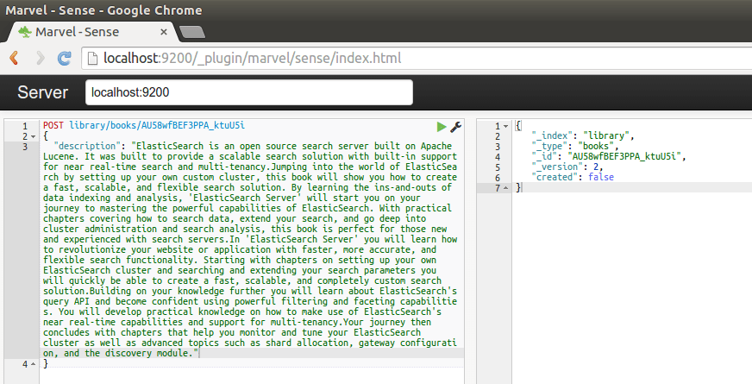Toggle the response fold marker at line 7

click(506, 188)
